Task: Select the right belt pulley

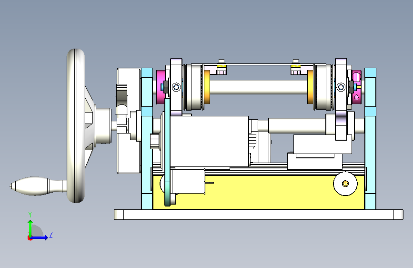Action: (324, 87)
